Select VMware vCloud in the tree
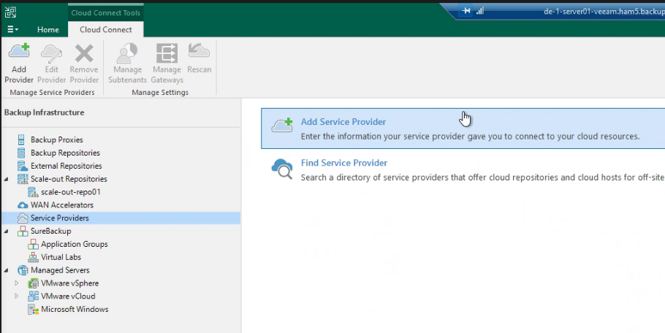Image resolution: width=665 pixels, height=333 pixels. (68, 296)
